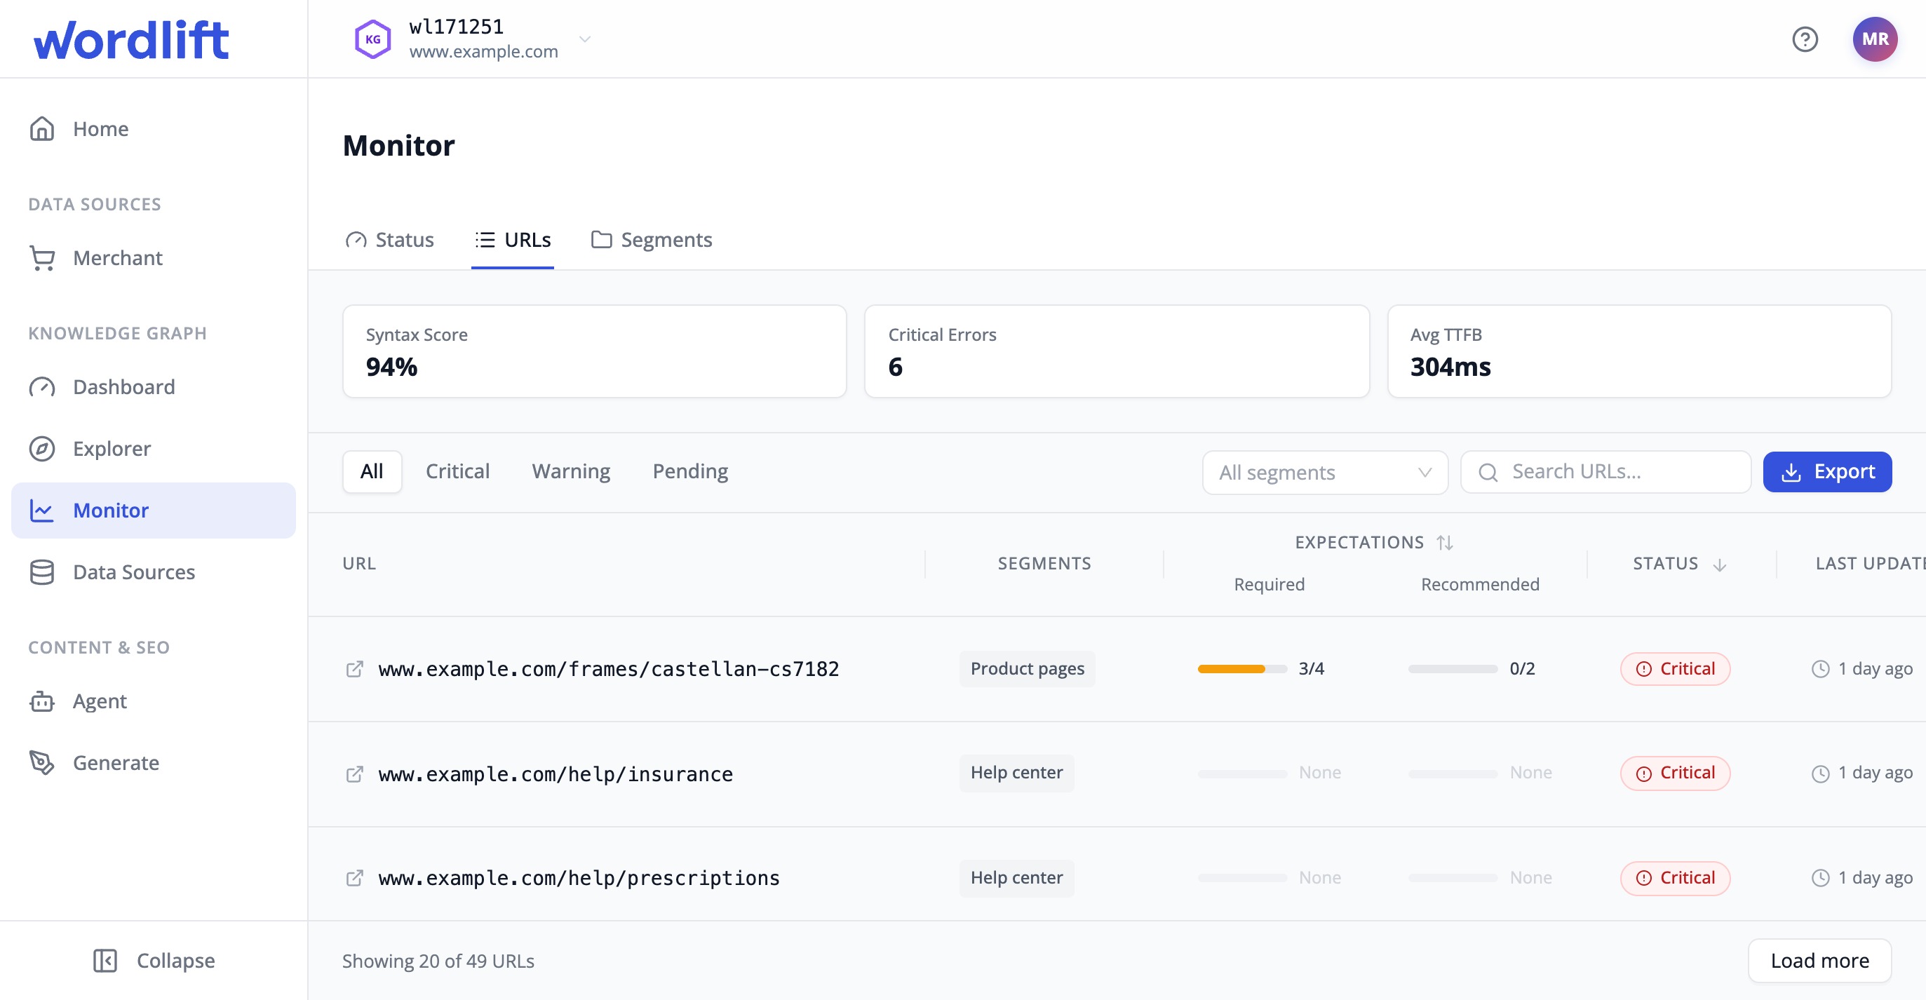Click the help/prescriptions URL text
Screen dimensions: 1926x1000
pos(579,878)
